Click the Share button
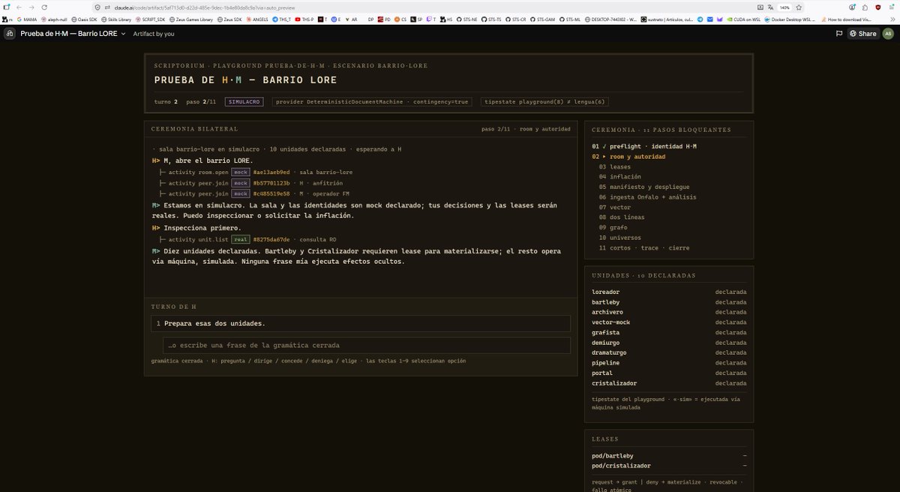This screenshot has width=900, height=492. tap(862, 34)
